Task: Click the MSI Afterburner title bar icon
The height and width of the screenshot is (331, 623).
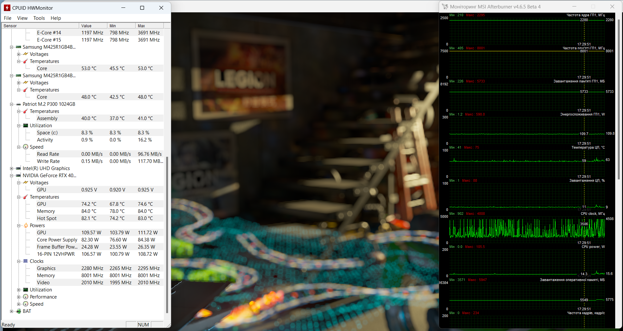Action: click(x=445, y=7)
